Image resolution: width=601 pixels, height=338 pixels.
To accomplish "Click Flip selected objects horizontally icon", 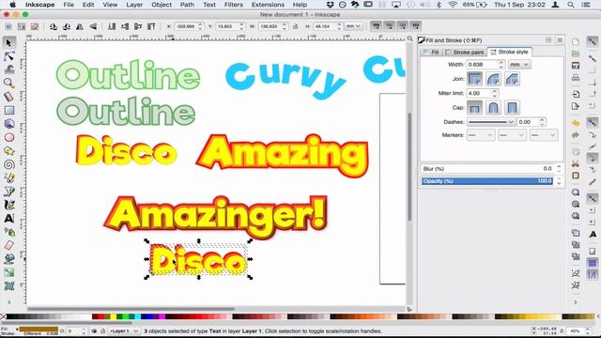I will click(79, 26).
